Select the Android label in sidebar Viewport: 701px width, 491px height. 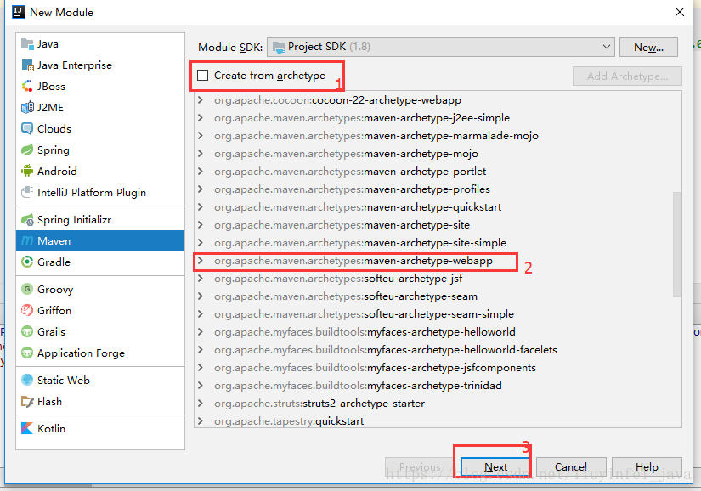(57, 171)
